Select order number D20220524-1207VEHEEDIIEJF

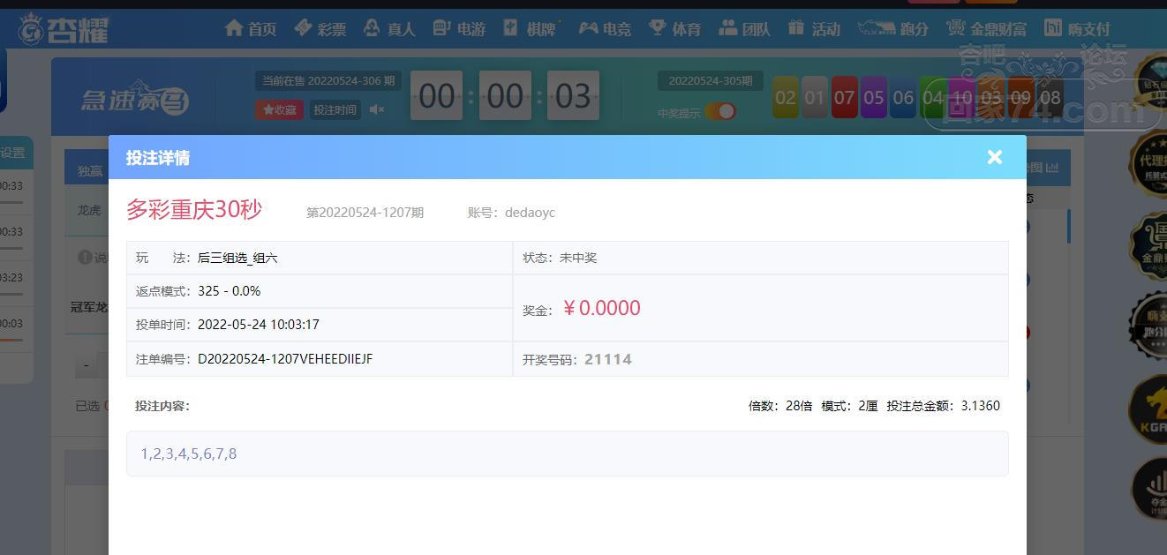click(285, 359)
